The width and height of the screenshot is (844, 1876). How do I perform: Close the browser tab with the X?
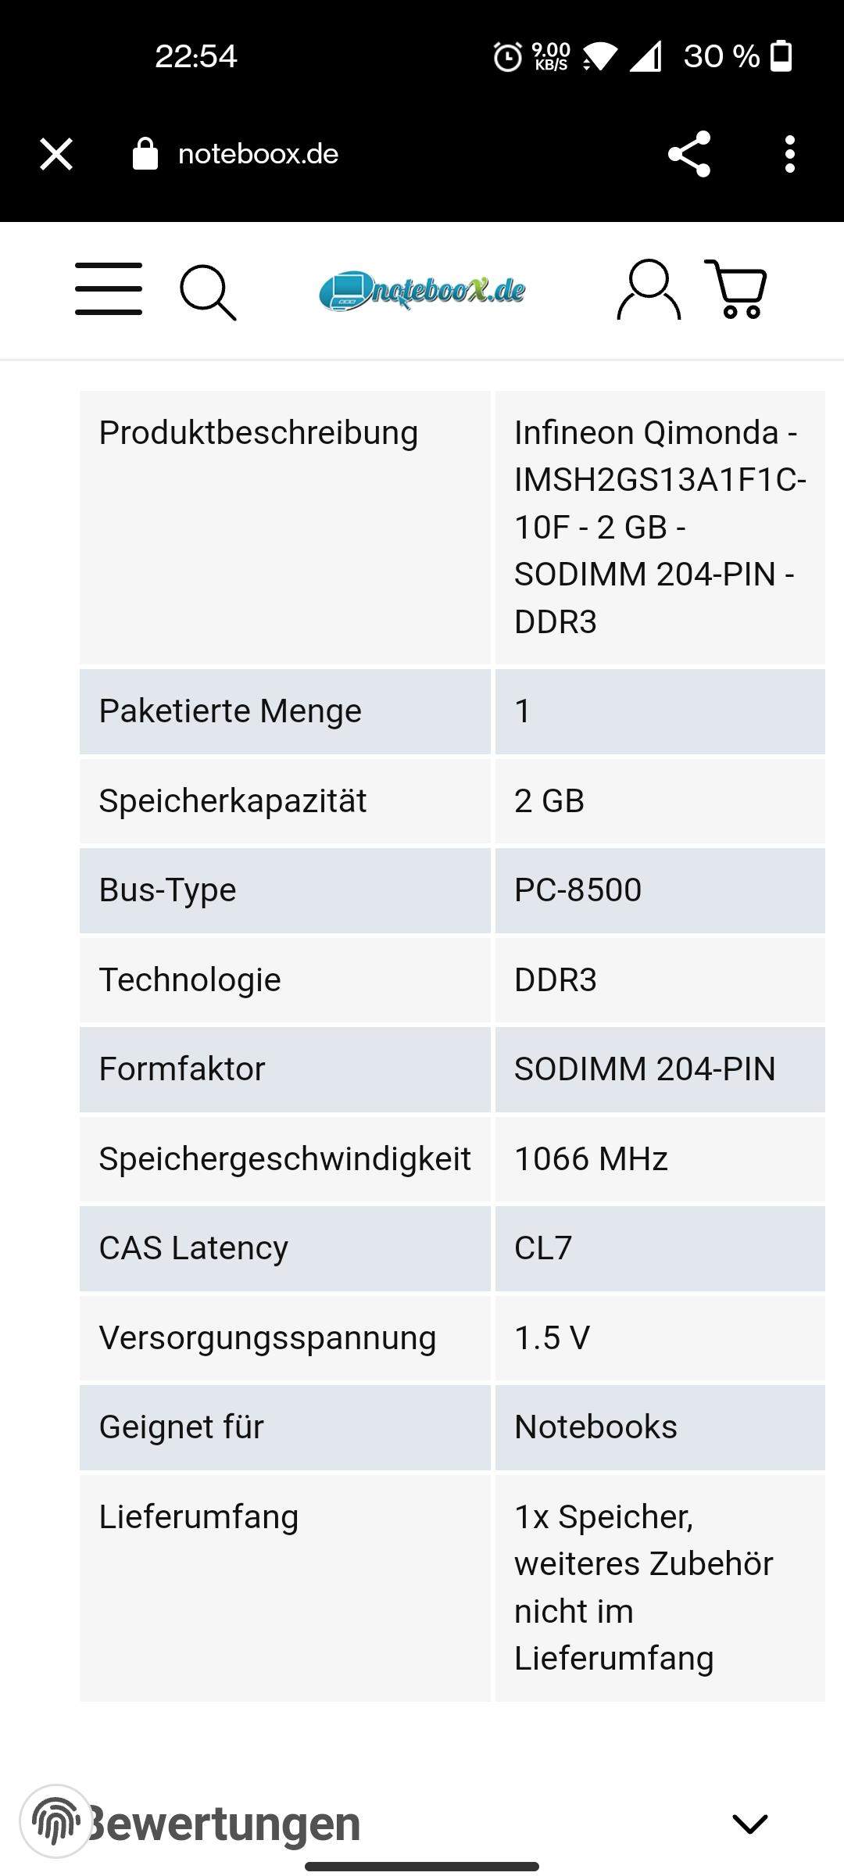[56, 153]
